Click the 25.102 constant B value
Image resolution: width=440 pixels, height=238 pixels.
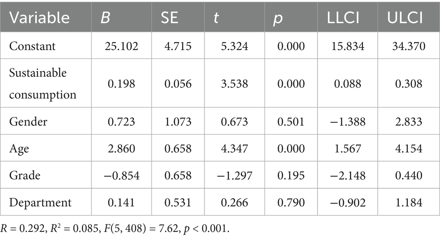tap(122, 46)
